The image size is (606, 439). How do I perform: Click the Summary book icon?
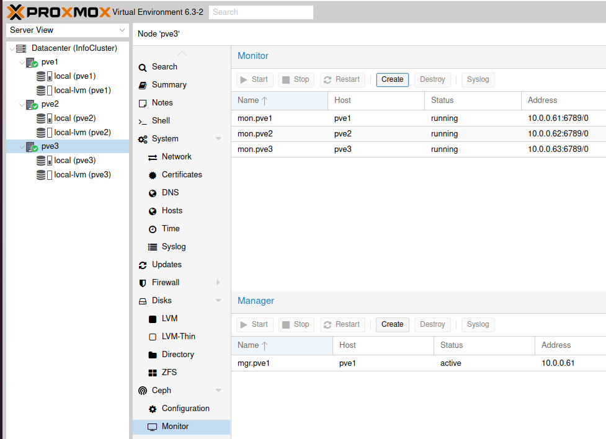click(143, 86)
